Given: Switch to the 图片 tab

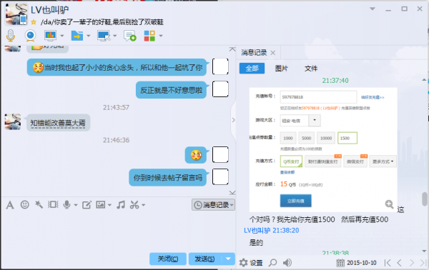Looking at the screenshot, I should 281,69.
